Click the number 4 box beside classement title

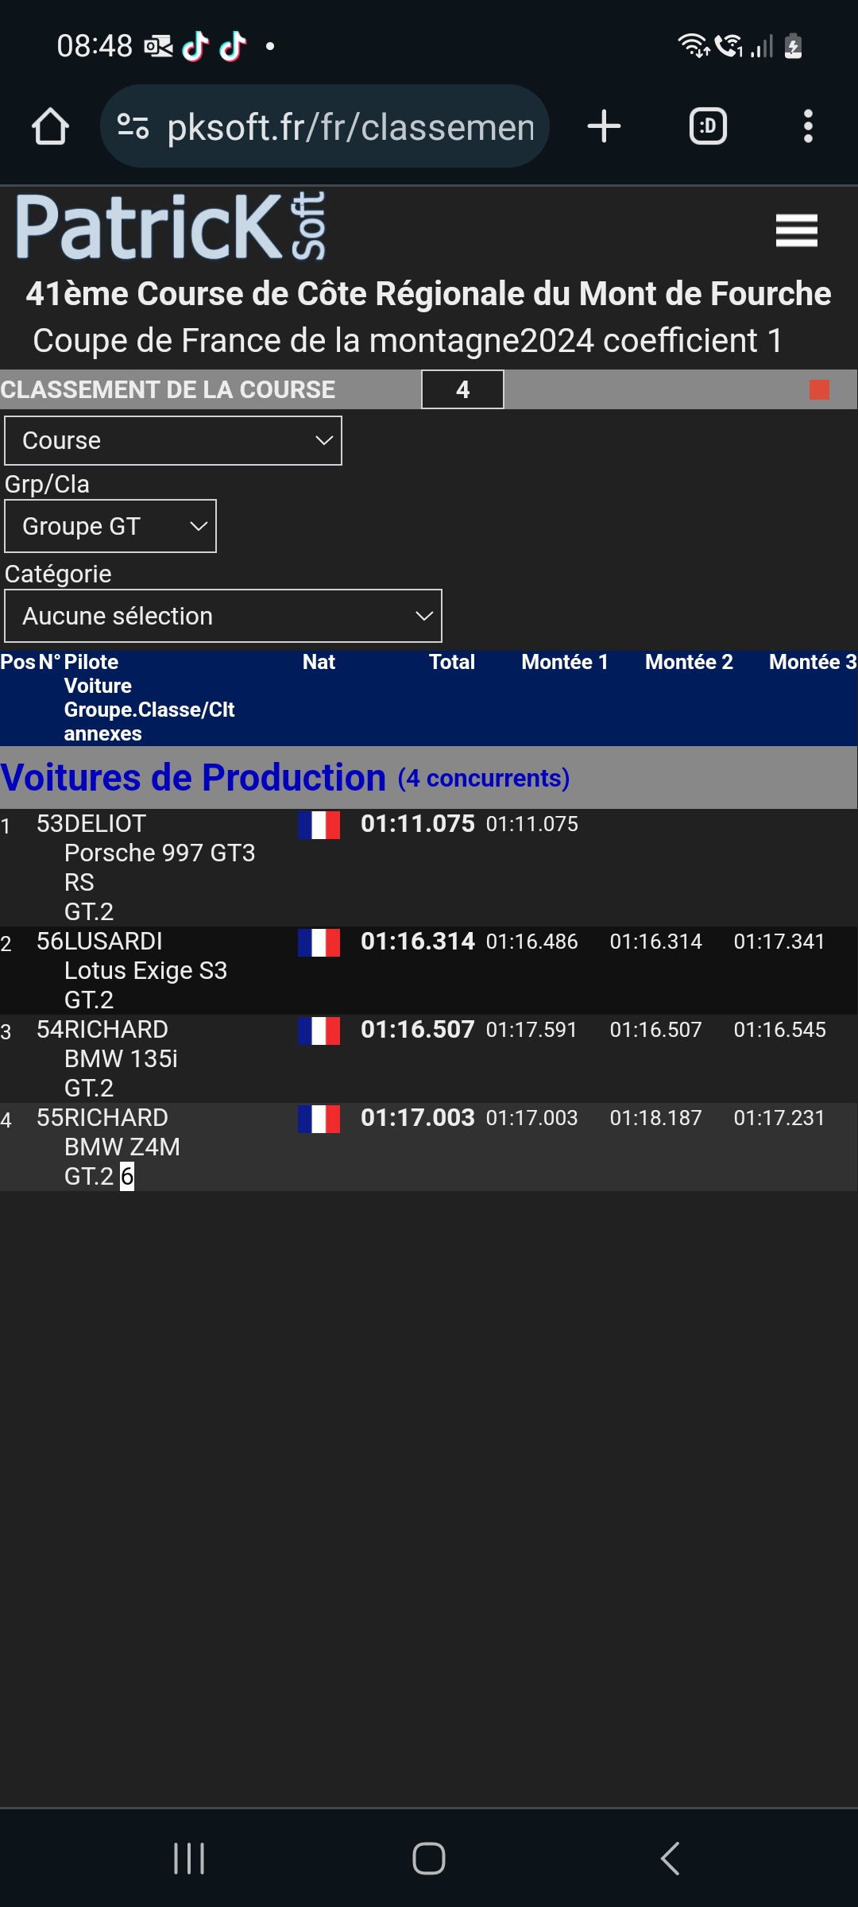pyautogui.click(x=462, y=389)
